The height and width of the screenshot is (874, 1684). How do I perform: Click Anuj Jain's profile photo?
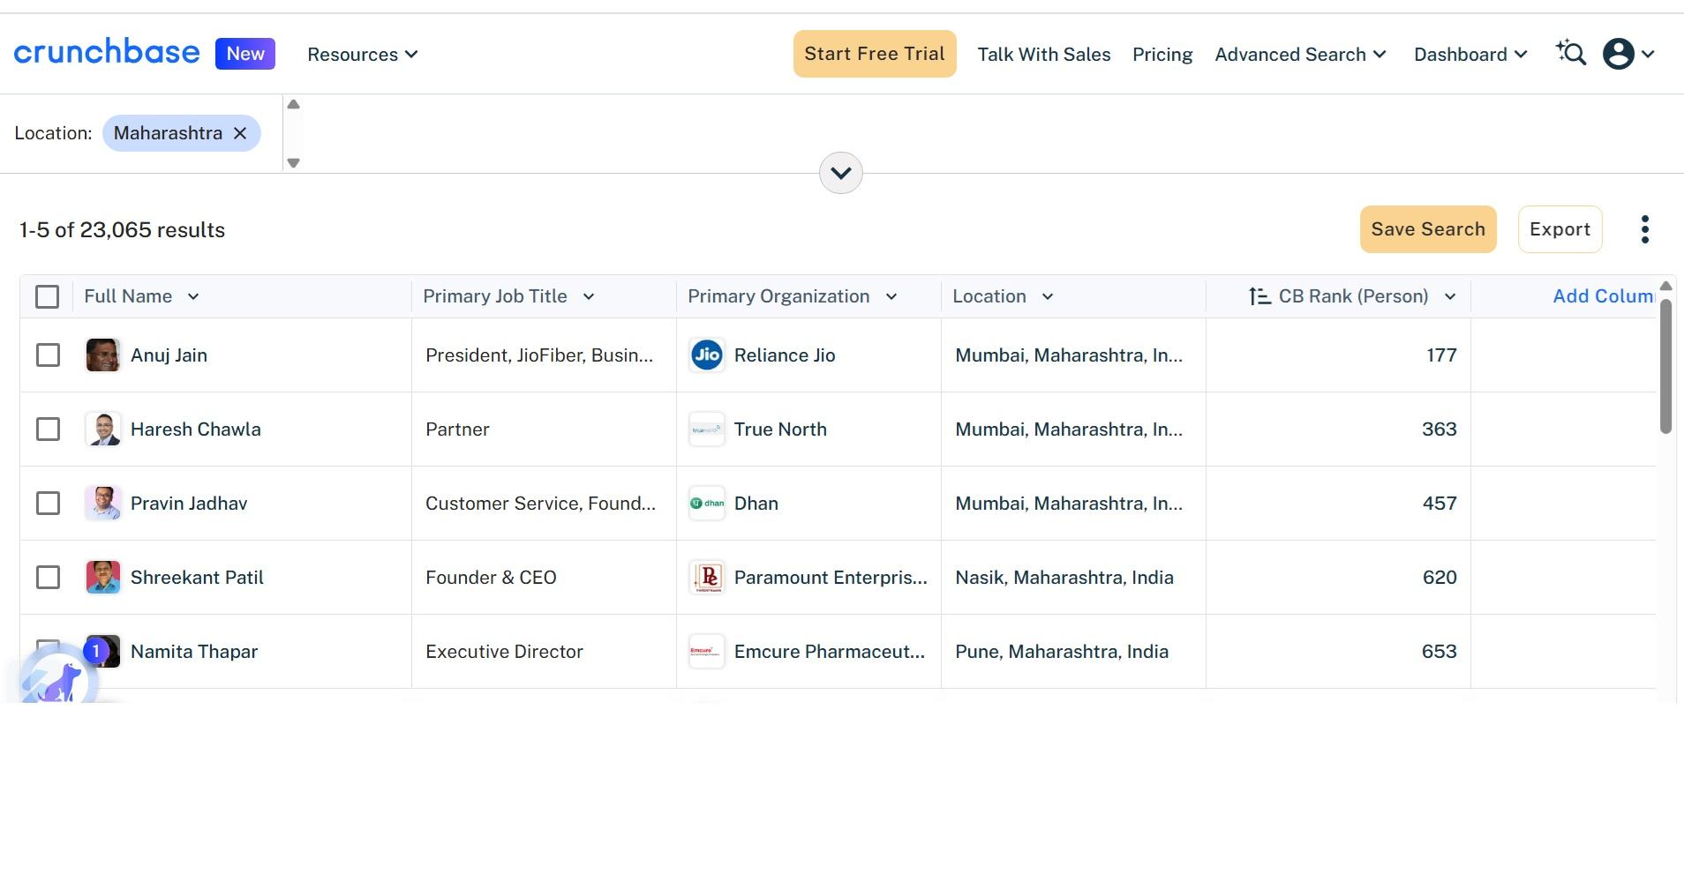click(x=102, y=355)
